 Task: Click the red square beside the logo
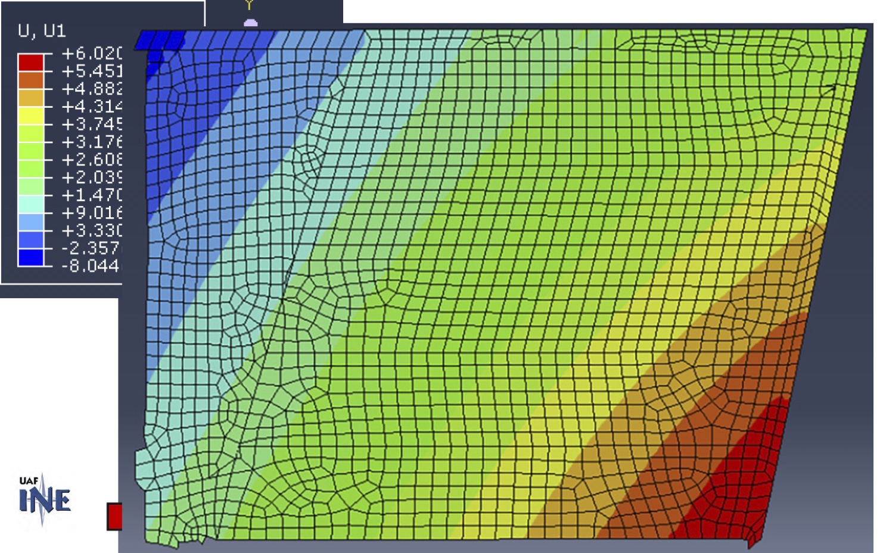pos(114,516)
